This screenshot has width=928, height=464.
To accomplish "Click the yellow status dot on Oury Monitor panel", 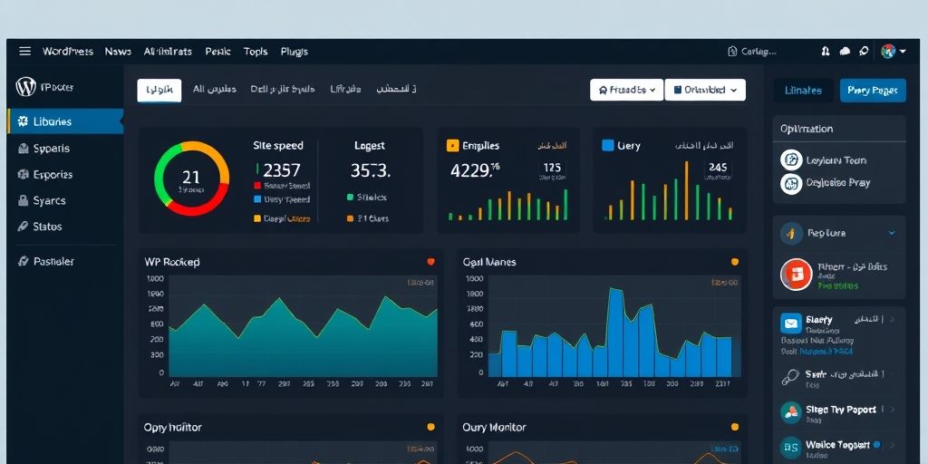I will [x=734, y=427].
